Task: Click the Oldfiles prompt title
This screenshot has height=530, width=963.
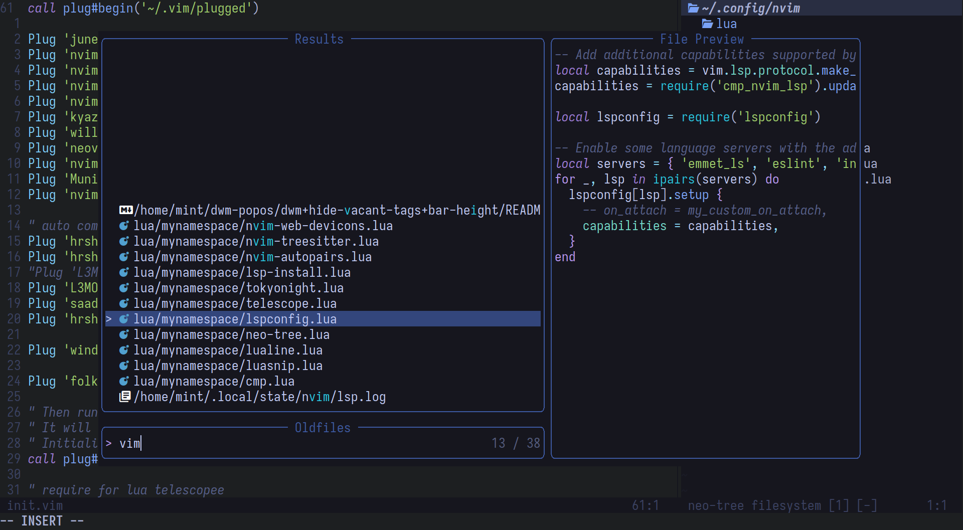Action: (x=323, y=428)
